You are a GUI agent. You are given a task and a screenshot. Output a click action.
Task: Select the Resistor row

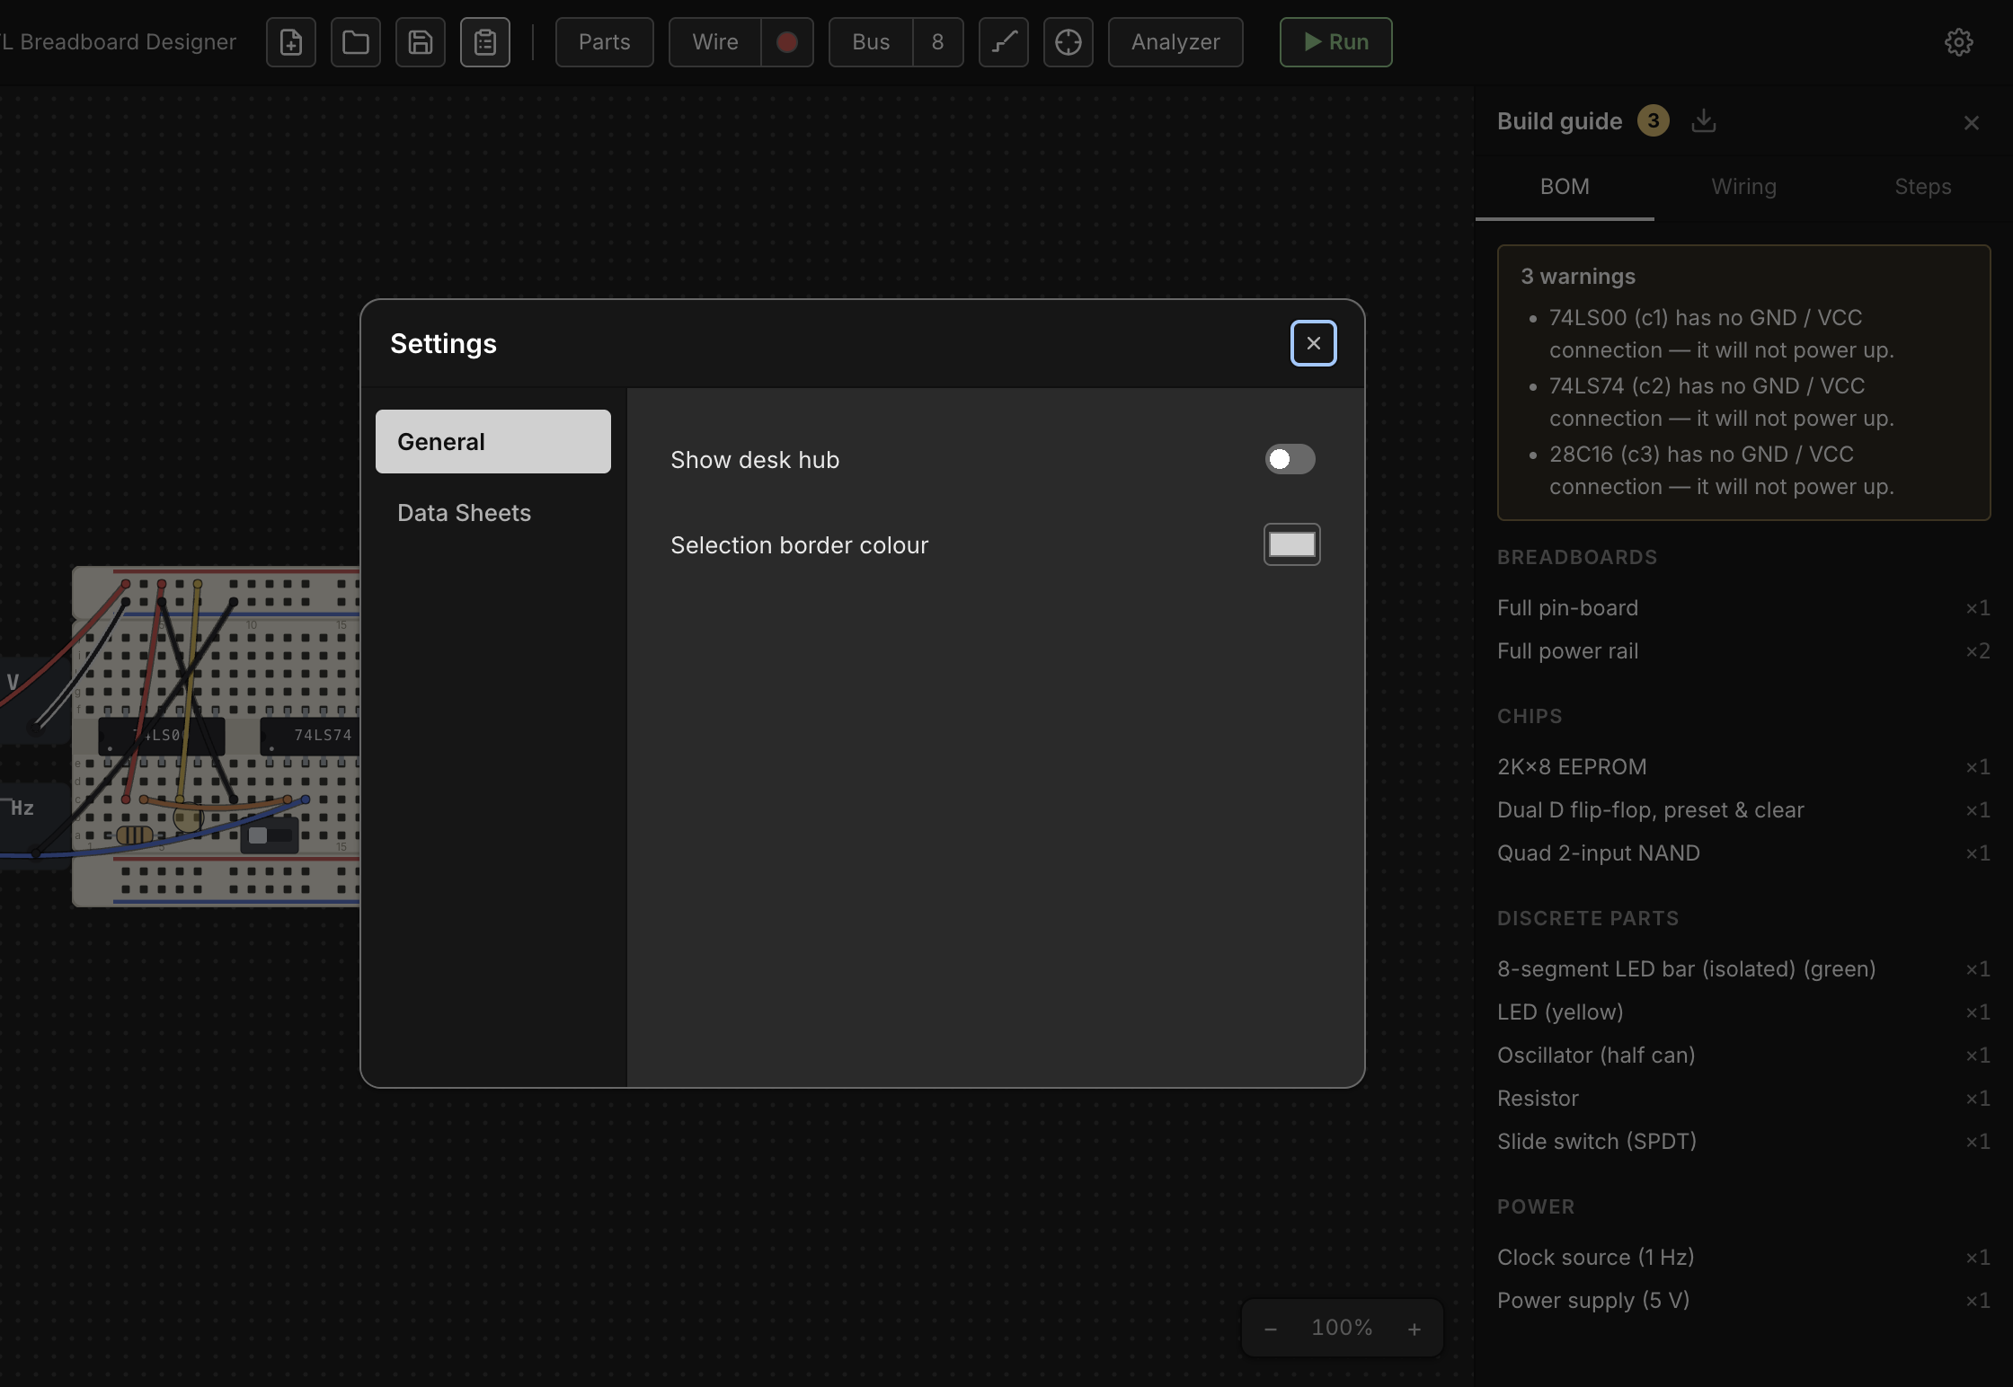[1743, 1099]
